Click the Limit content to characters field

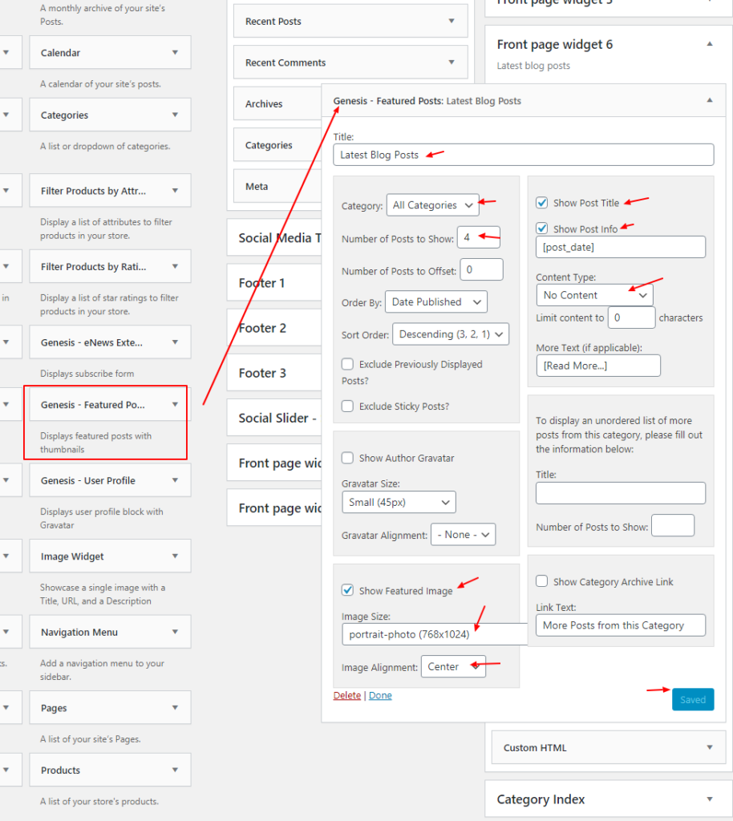631,317
